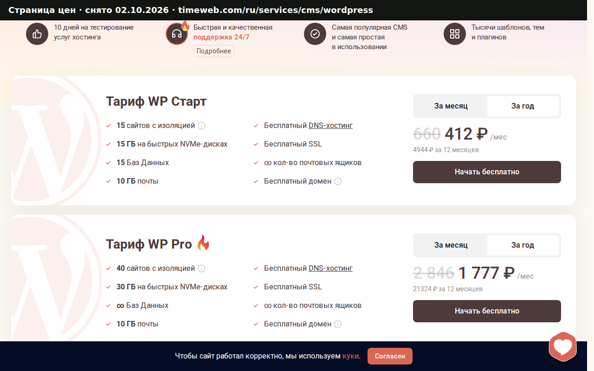Click 30 ГБ на быстрых NVMe-дисках
Image resolution: width=594 pixels, height=371 pixels.
coord(172,287)
